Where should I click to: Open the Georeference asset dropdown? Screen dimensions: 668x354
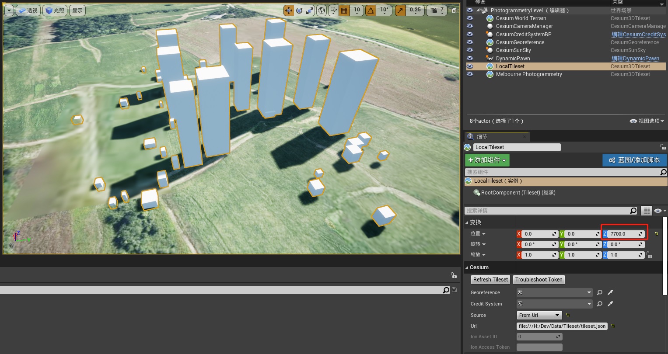554,292
